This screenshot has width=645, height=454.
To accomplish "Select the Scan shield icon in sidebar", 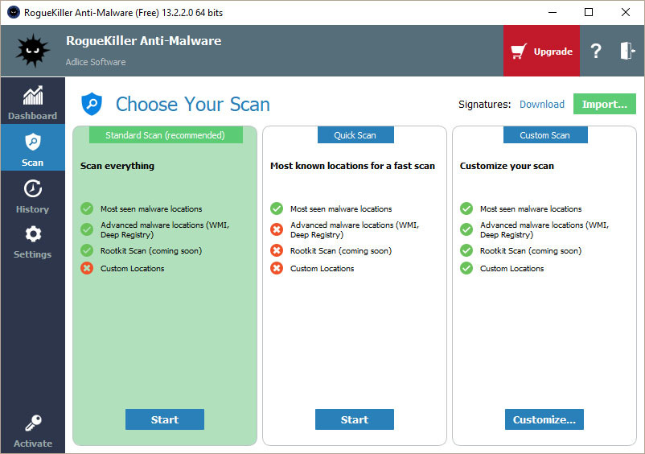I will tap(32, 142).
